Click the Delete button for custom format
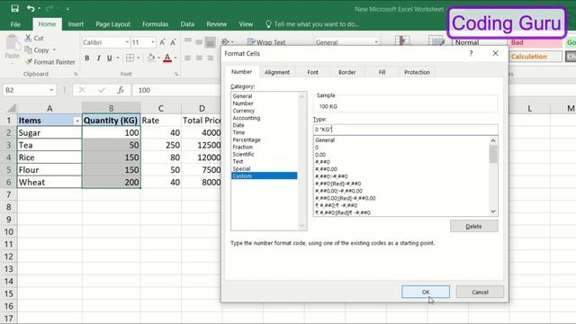Viewport: 576px width, 324px height. [x=474, y=226]
